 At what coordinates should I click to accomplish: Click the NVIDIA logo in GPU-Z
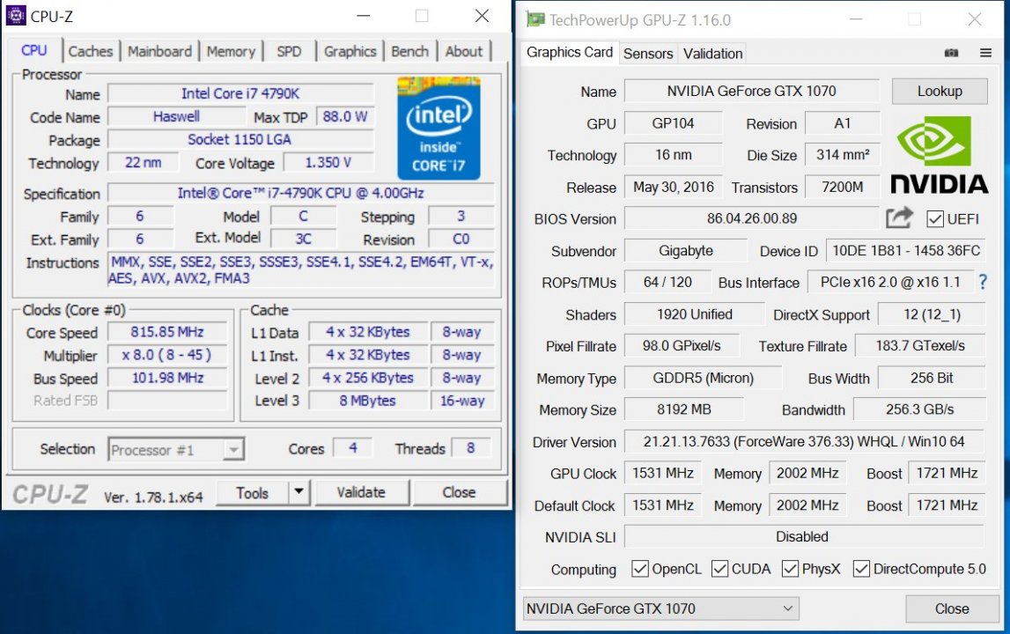(x=940, y=155)
